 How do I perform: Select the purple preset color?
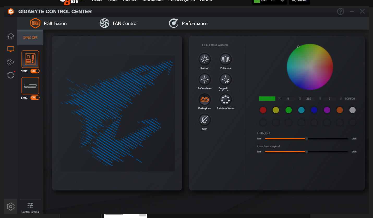click(x=327, y=110)
